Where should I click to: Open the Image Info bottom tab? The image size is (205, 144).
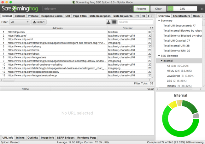(x=47, y=138)
